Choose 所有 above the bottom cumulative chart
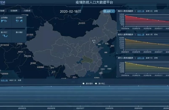169x110 pixels. 20,80
